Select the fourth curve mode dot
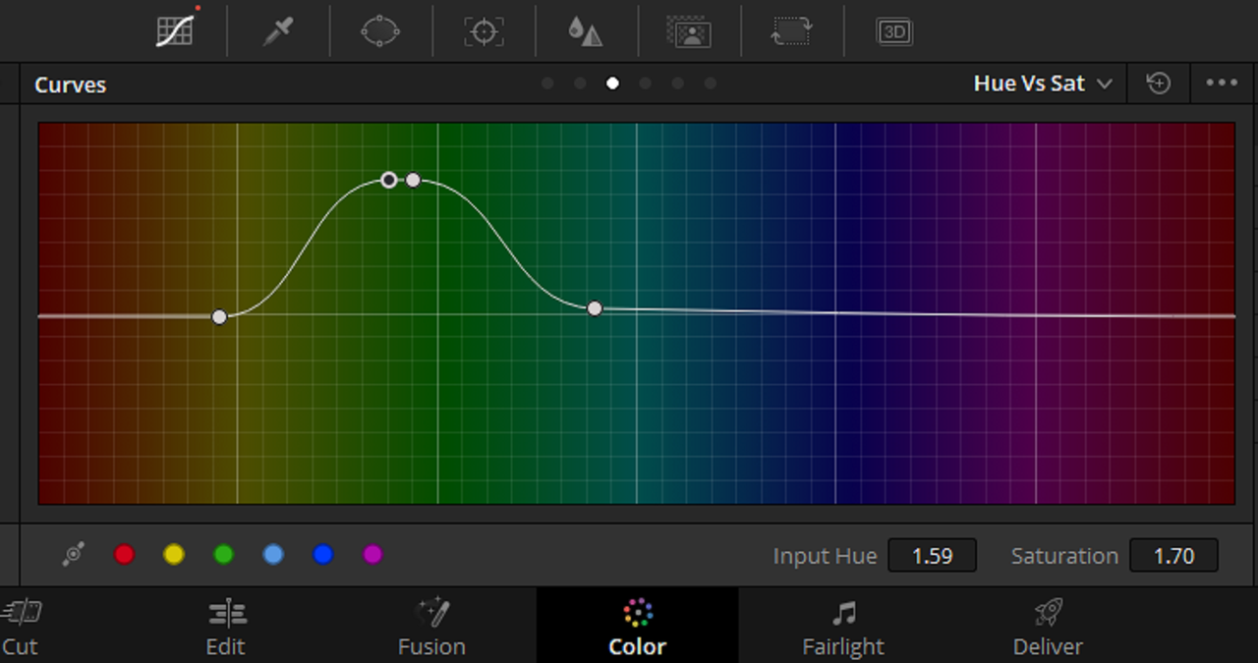This screenshot has width=1258, height=663. click(x=645, y=83)
